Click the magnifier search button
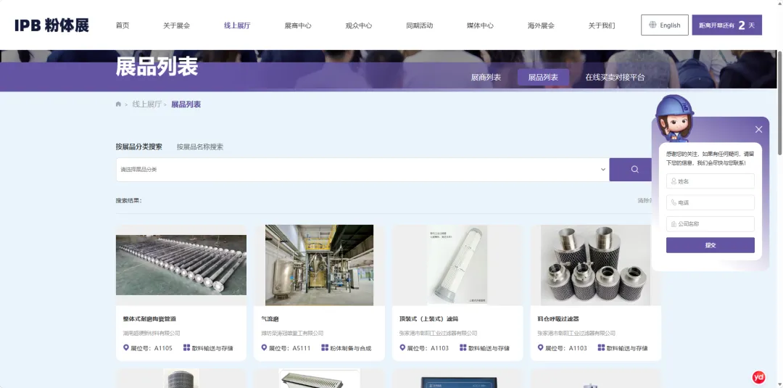The image size is (783, 388). [634, 169]
